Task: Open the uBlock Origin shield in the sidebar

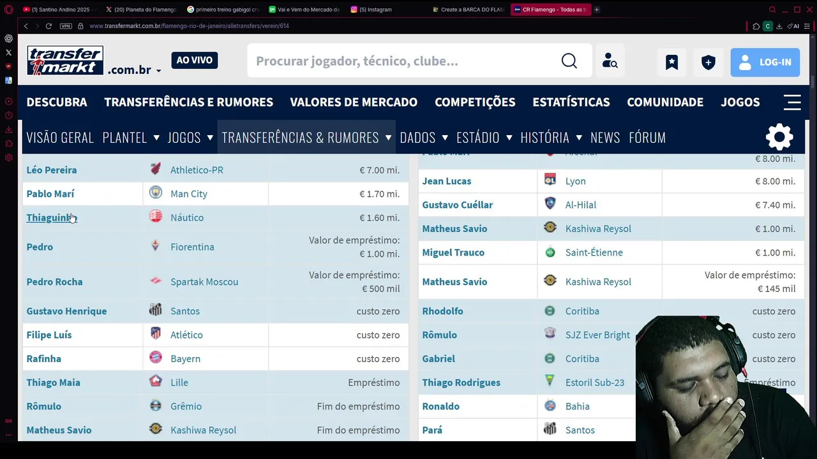Action: (x=8, y=66)
